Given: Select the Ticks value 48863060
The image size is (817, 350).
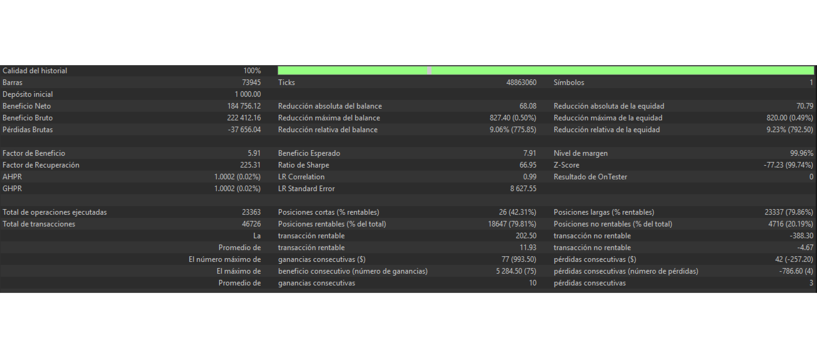Looking at the screenshot, I should click(521, 83).
